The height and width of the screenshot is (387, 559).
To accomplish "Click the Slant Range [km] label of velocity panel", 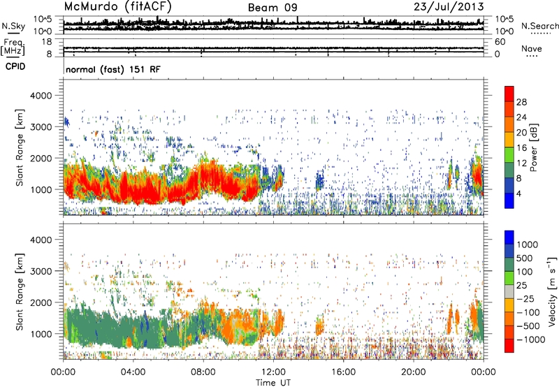I will tap(20, 291).
